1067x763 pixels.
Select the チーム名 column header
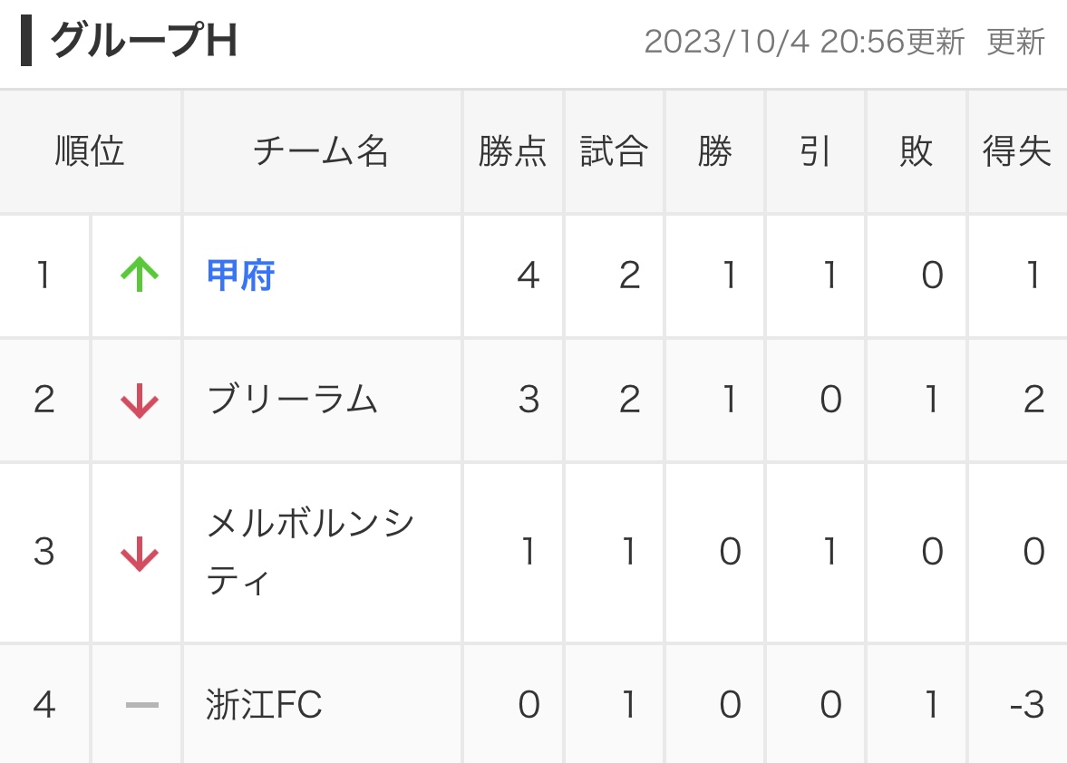pyautogui.click(x=322, y=151)
